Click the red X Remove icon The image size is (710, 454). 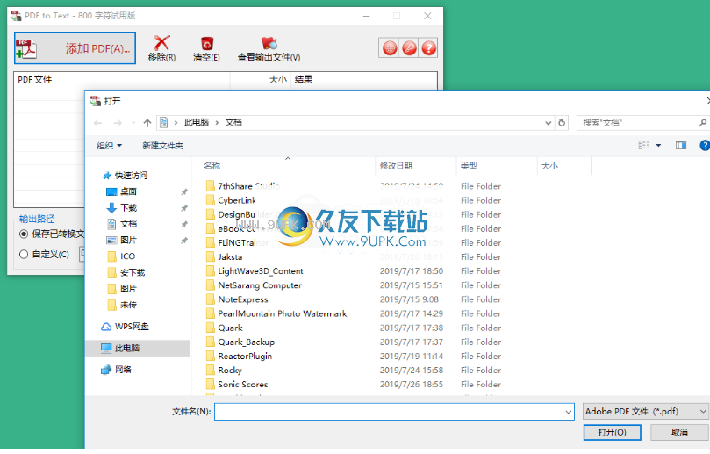[161, 43]
